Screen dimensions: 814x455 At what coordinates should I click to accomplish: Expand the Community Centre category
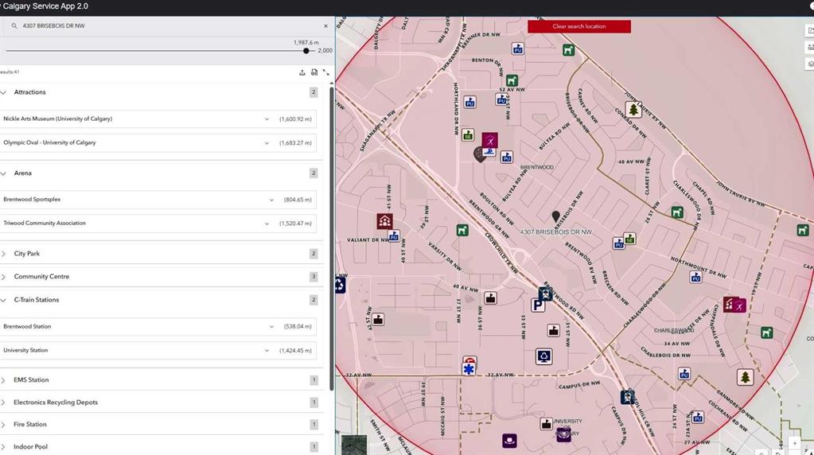coord(4,277)
